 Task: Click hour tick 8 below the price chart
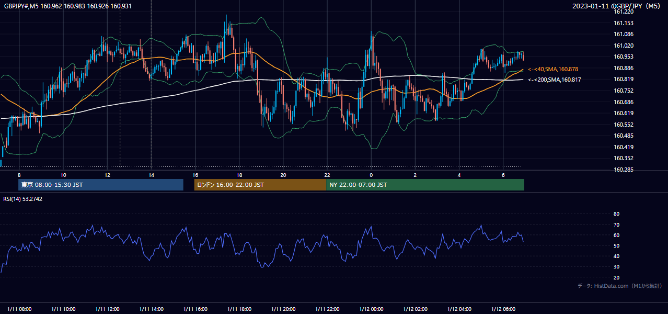click(19, 175)
